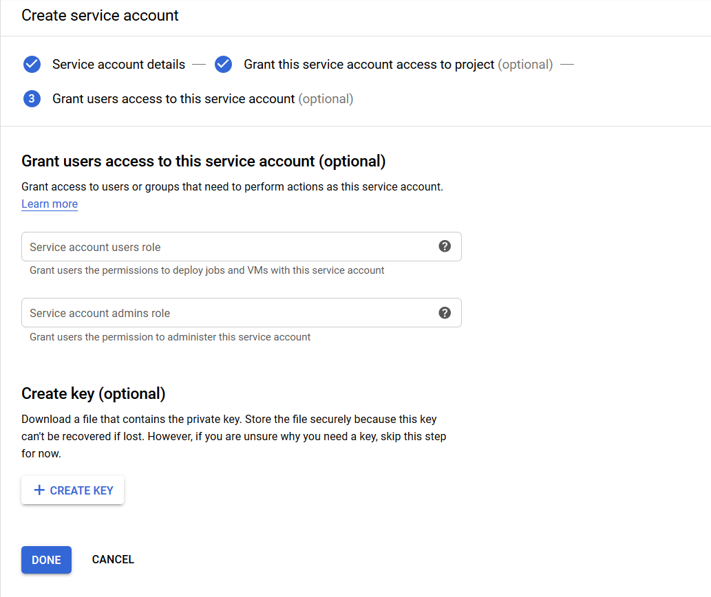
Task: Finish by clicking DONE
Action: (x=46, y=560)
